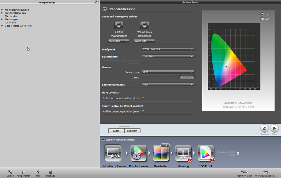
Task: Open the Weißpunkt dropdown
Action: coord(168,49)
